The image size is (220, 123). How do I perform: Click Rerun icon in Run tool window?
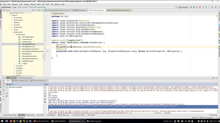4,81
